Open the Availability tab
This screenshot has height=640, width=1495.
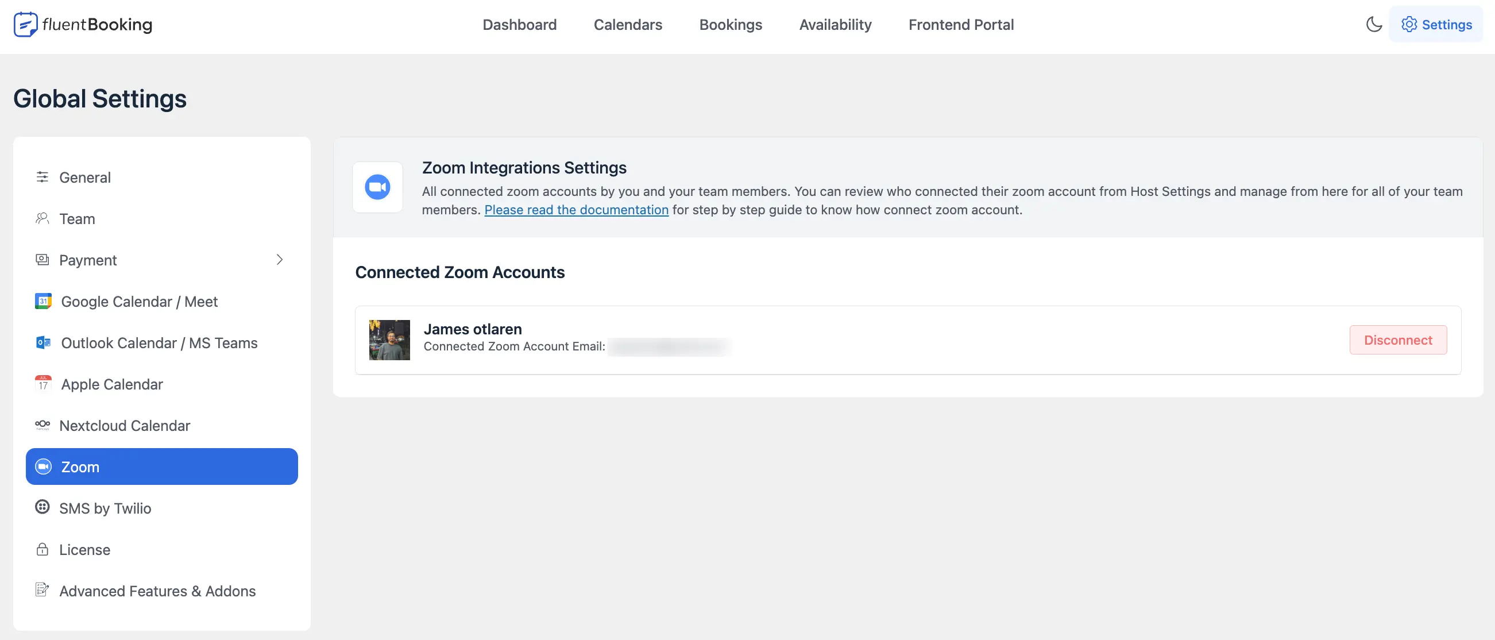(835, 24)
